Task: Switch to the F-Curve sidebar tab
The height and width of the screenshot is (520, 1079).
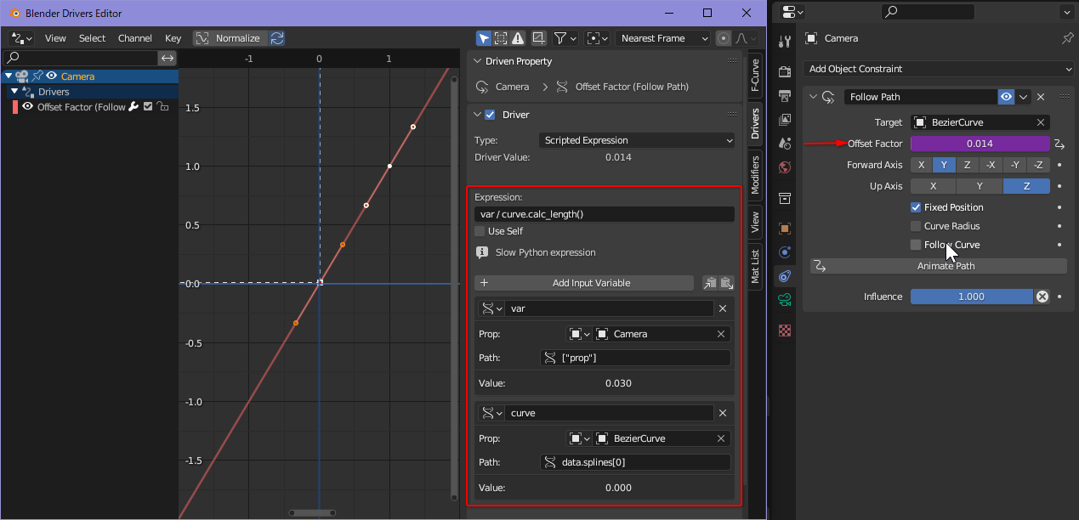Action: point(755,76)
